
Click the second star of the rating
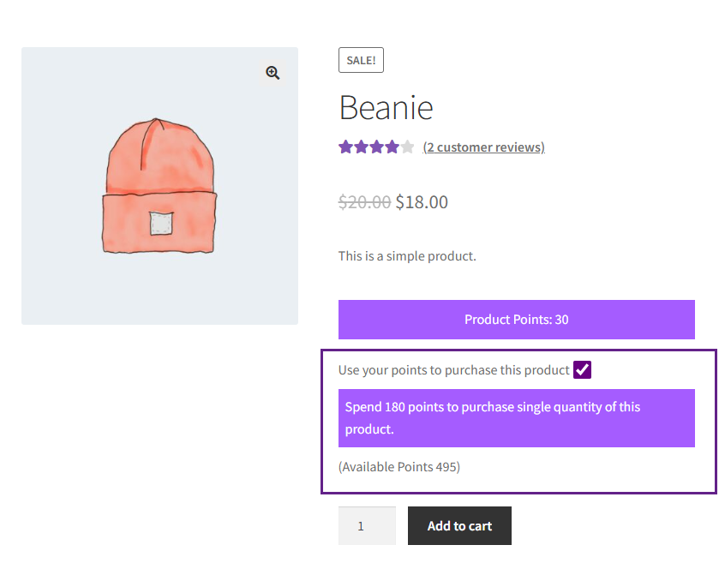click(x=361, y=147)
